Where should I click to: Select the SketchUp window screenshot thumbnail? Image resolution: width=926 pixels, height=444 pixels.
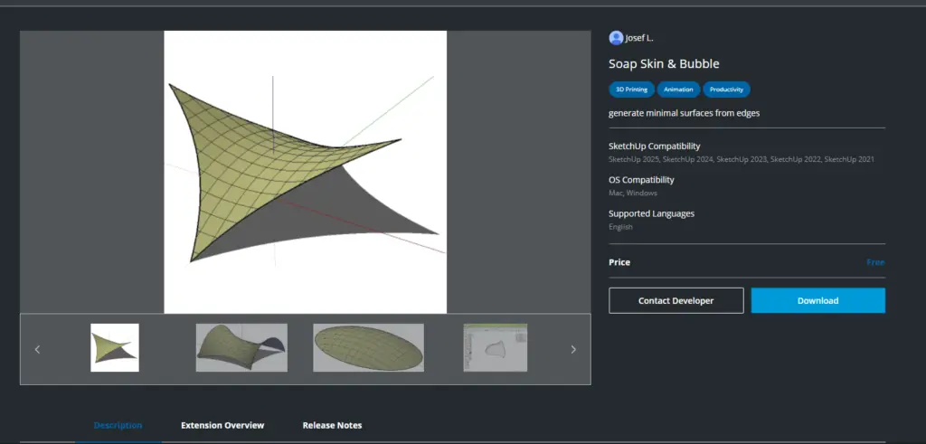pos(495,348)
